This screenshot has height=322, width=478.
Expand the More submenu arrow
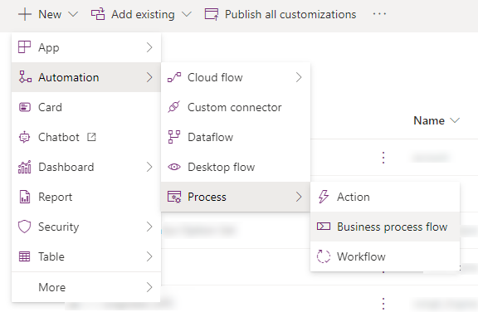coord(149,287)
